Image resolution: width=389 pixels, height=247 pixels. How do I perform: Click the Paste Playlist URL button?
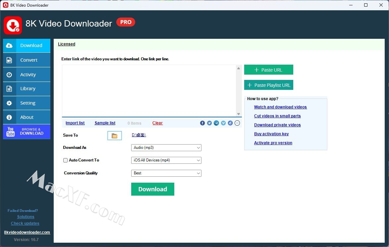click(269, 85)
